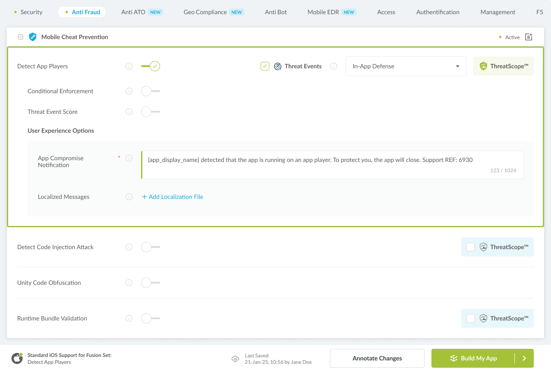Enable the Threat Event Score toggle
The height and width of the screenshot is (372, 551).
pos(151,112)
